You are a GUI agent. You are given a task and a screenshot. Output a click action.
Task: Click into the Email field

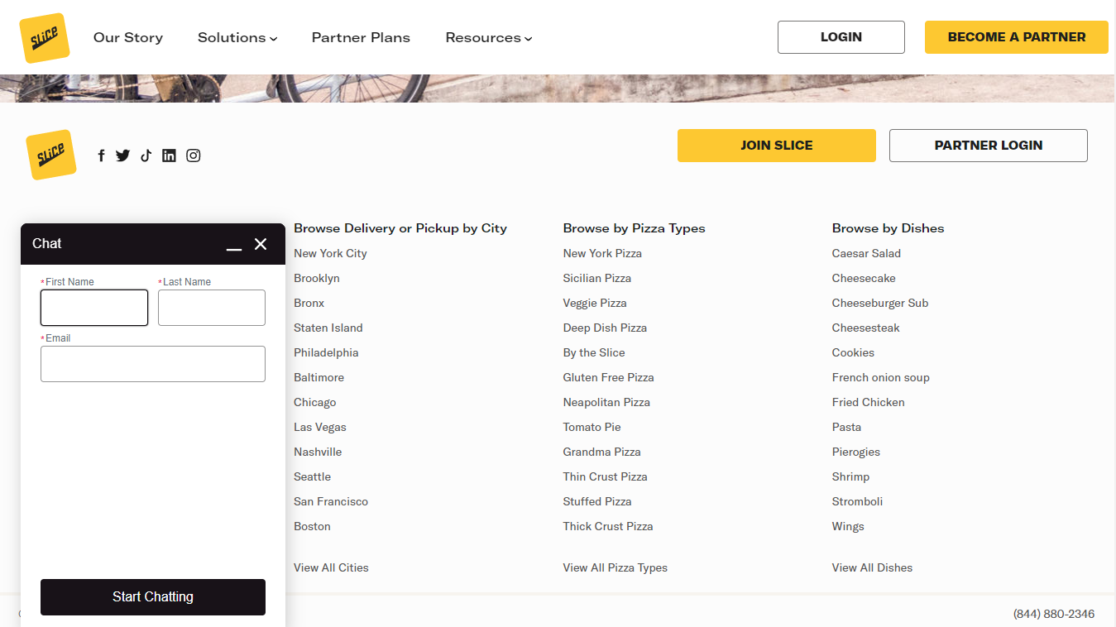coord(152,364)
